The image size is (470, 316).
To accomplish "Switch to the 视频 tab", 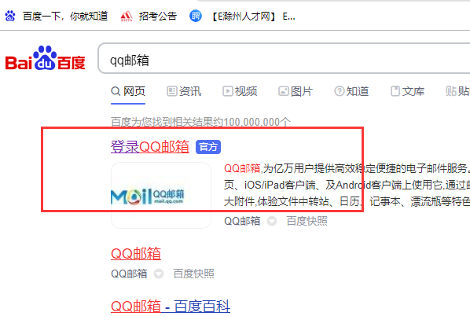I will pyautogui.click(x=240, y=91).
